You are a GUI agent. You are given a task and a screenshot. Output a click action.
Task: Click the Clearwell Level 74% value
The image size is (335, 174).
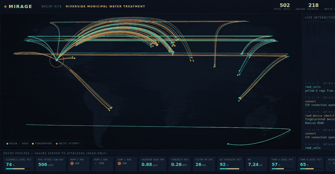[x=10, y=164]
